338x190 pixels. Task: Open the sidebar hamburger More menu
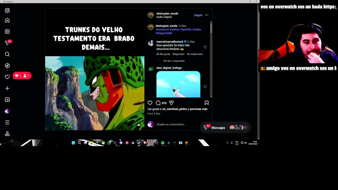point(7,122)
